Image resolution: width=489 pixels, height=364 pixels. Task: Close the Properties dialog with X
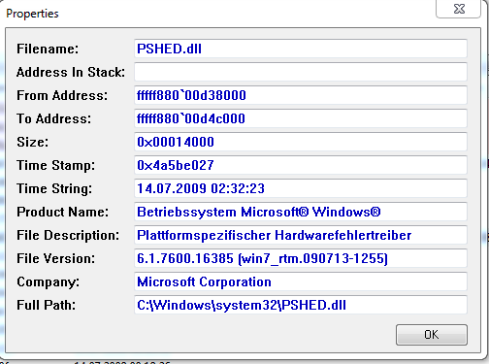(x=458, y=9)
